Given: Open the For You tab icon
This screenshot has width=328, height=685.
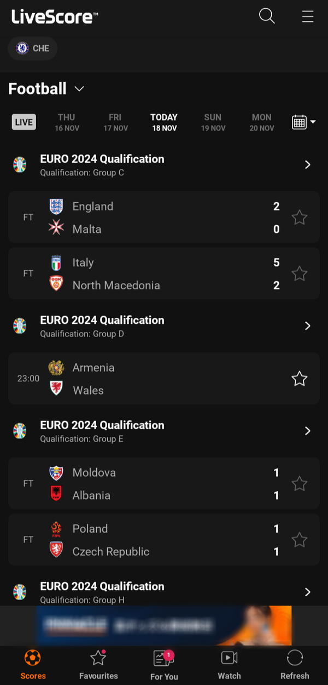Looking at the screenshot, I should [x=163, y=658].
